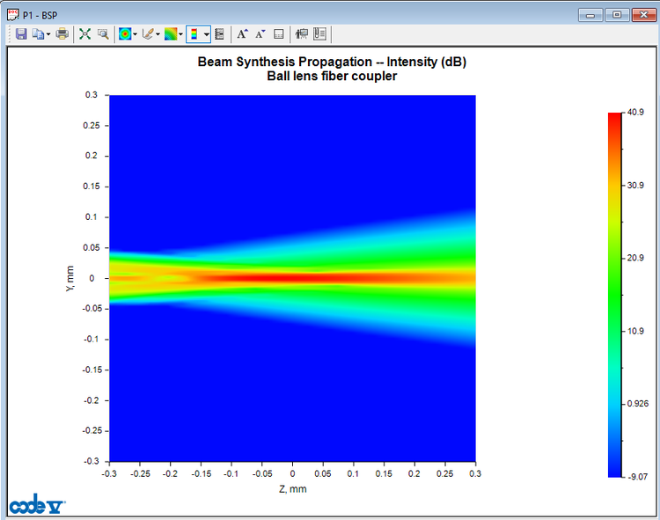Close the P1 - BSP window
This screenshot has width=660, height=520.
pyautogui.click(x=643, y=15)
